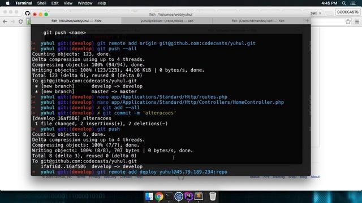Open Terminal from the Dock
The width and height of the screenshot is (362, 203).
click(x=169, y=196)
